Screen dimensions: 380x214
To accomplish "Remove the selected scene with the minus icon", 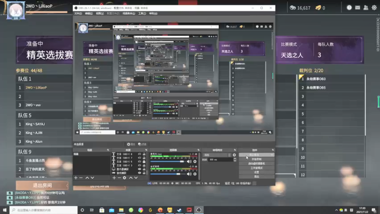I will [x=81, y=178].
